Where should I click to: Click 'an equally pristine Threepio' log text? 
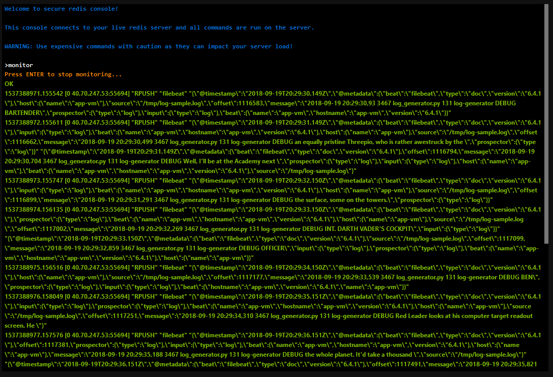pos(334,142)
